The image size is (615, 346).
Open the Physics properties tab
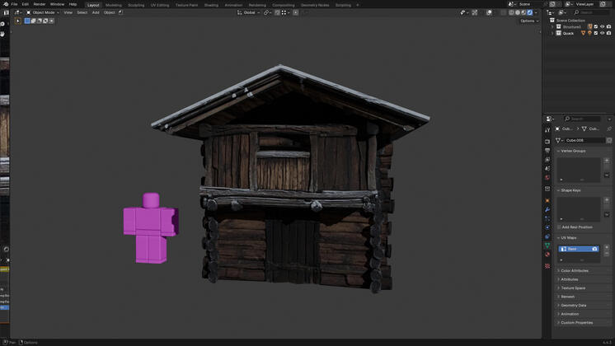pos(547,227)
